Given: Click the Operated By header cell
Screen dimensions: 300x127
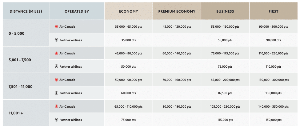Looking at the screenshot, I should pos(77,11).
